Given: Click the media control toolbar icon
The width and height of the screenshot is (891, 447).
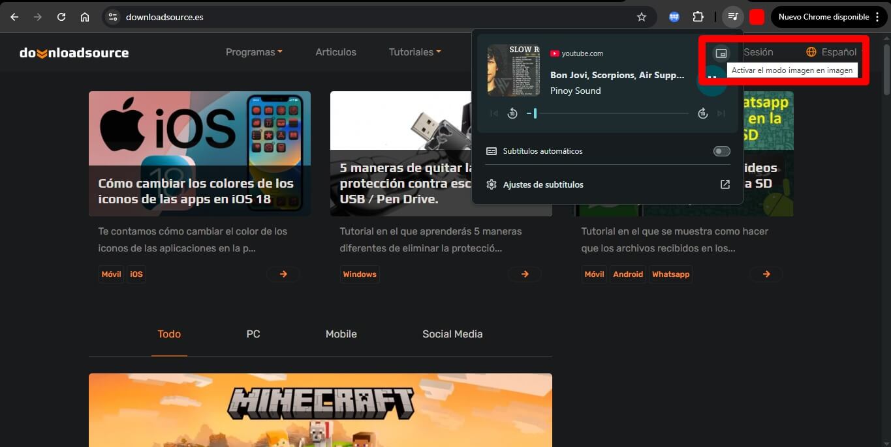Looking at the screenshot, I should point(733,17).
